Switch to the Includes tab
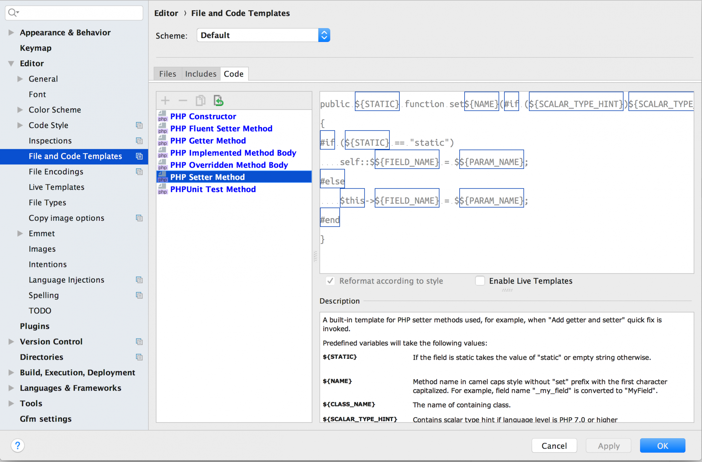 tap(201, 74)
